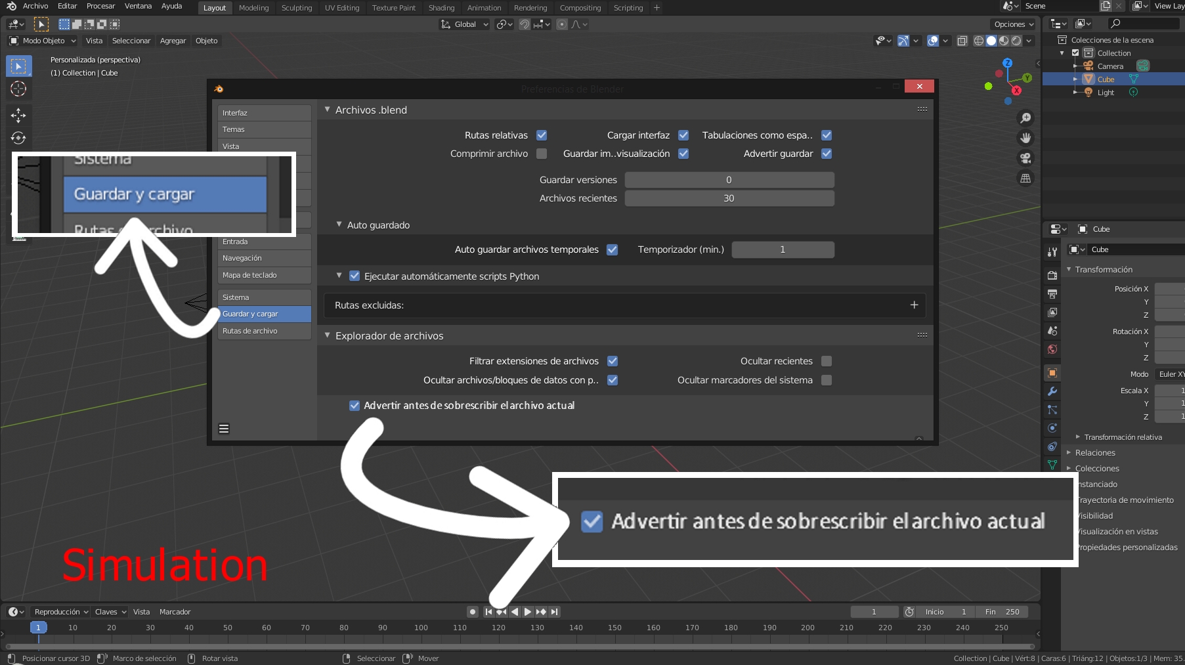1185x665 pixels.
Task: Select the Cursor tool in viewport toolbar
Action: coord(18,89)
